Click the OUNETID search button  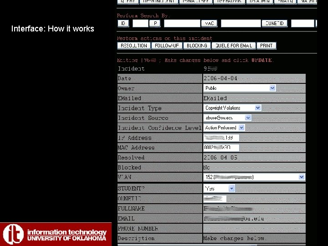[274, 23]
